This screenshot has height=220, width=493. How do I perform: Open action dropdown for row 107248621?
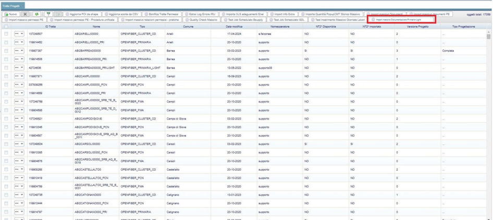[19, 119]
